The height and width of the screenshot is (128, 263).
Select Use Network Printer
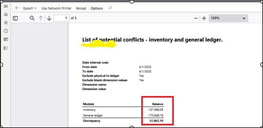56,8
